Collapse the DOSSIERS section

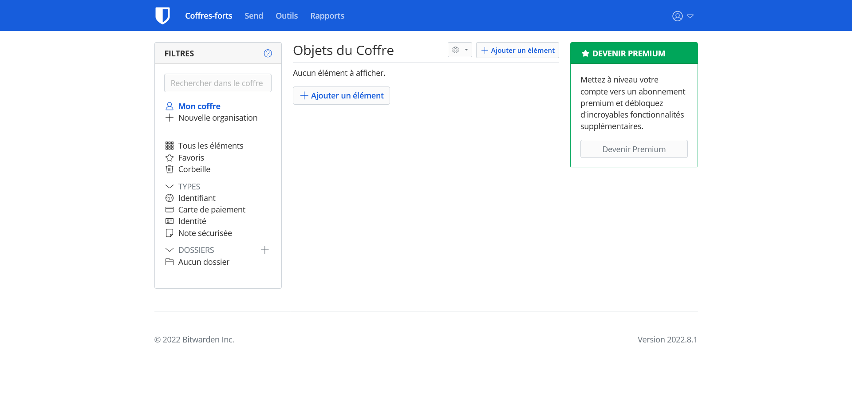point(170,250)
